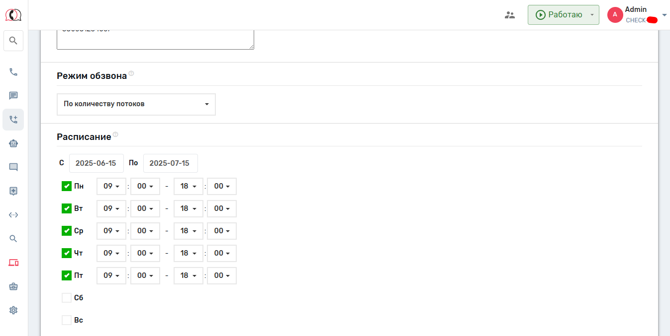Viewport: 670px width, 336px height.
Task: Click the search icon at the top of the sidebar
Action: pyautogui.click(x=13, y=41)
